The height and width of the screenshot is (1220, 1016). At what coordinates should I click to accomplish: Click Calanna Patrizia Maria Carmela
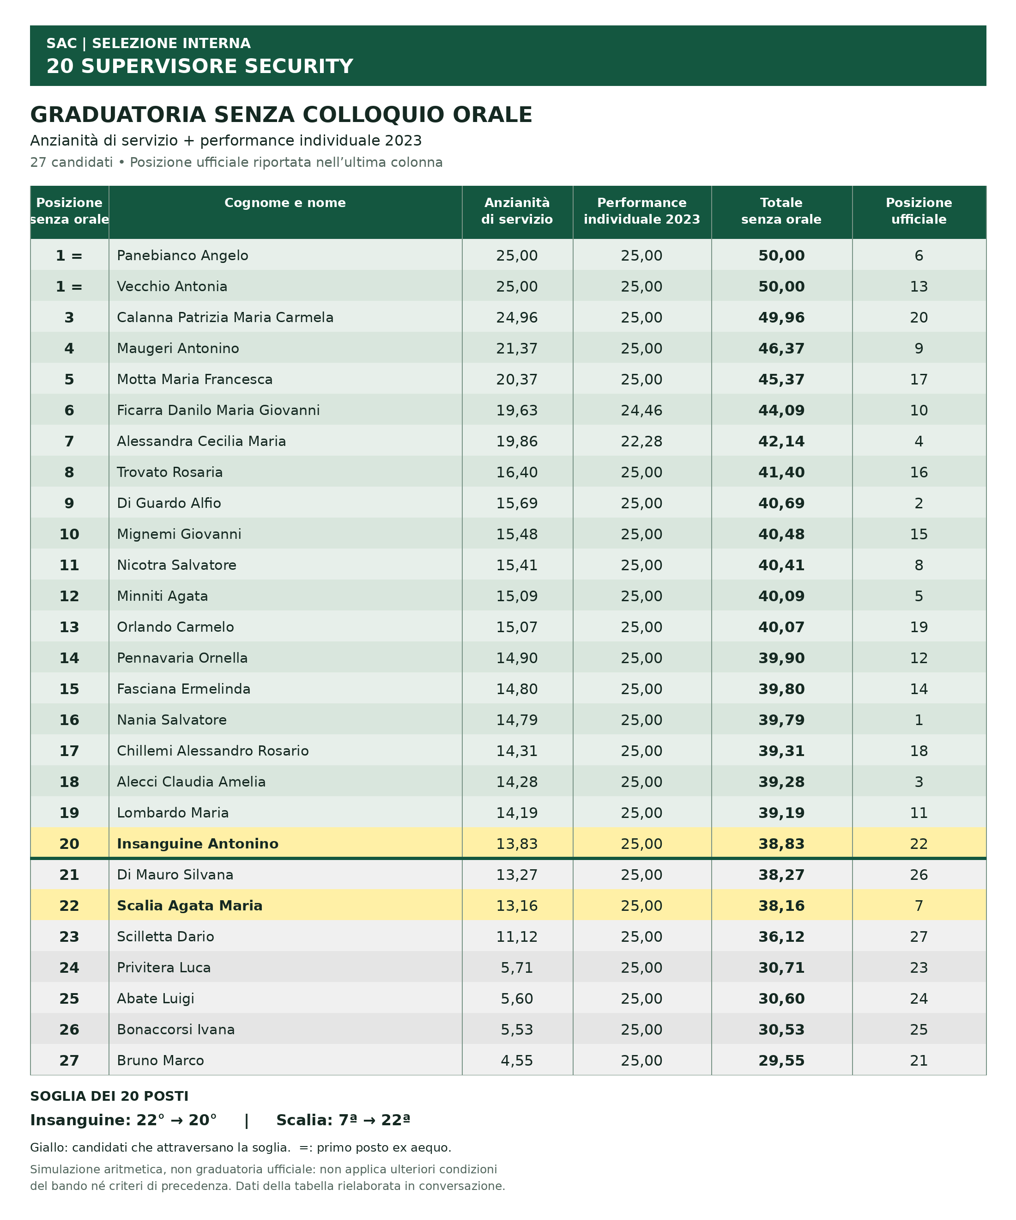225,318
